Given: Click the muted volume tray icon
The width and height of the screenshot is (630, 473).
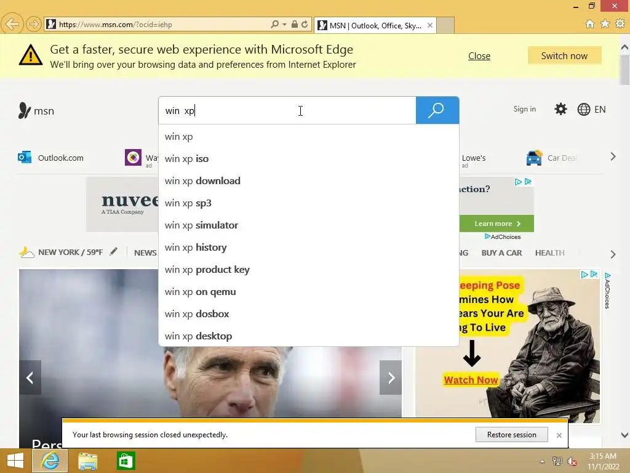Looking at the screenshot, I should click(572, 462).
